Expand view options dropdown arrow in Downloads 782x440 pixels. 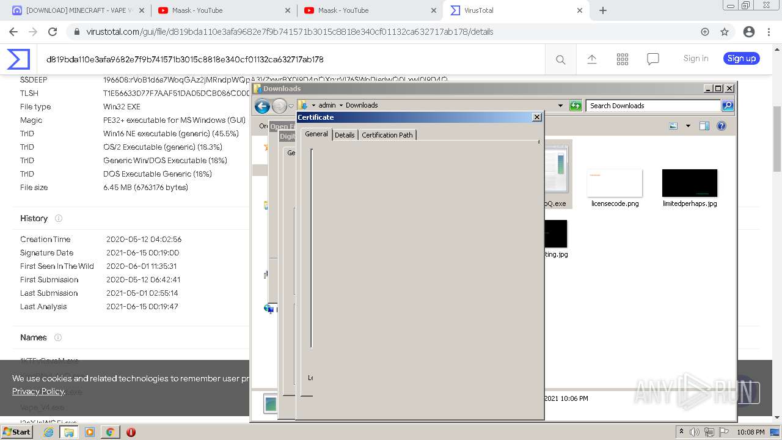click(x=688, y=126)
